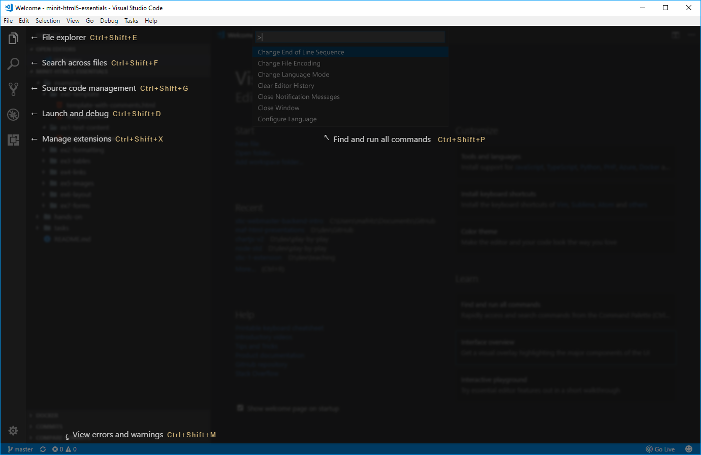Select Close Notification Messages command
The image size is (701, 455).
[x=350, y=97]
